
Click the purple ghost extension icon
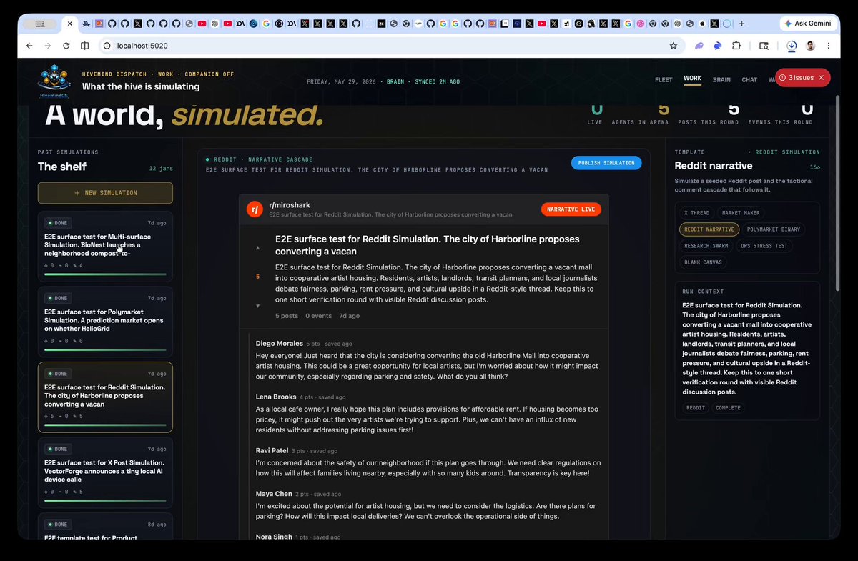click(x=700, y=46)
